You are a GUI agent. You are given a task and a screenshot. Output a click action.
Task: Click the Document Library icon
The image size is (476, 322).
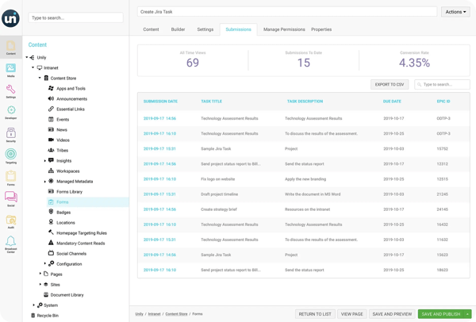tap(46, 295)
